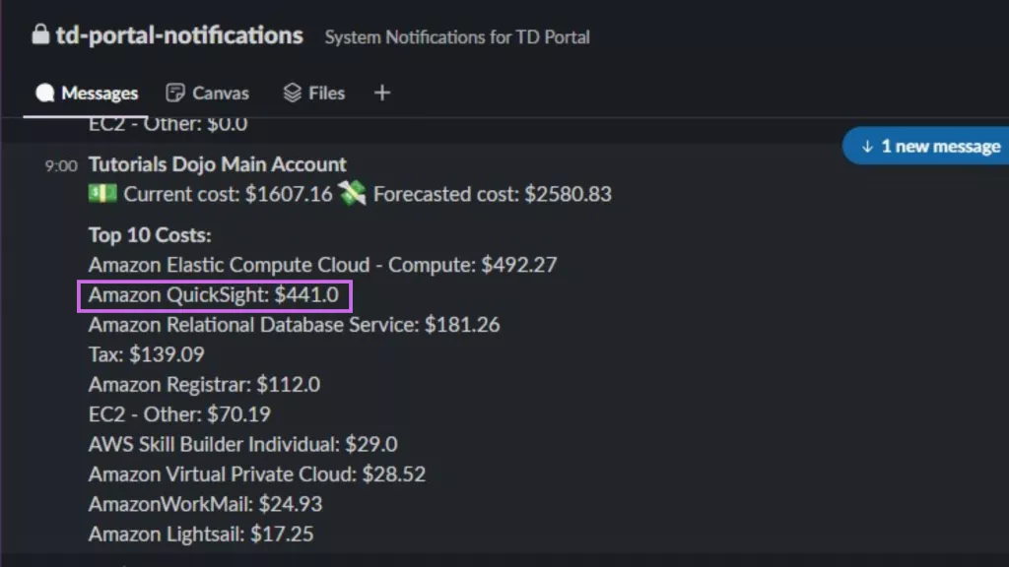Open the Canvas tab
The image size is (1009, 567).
208,94
